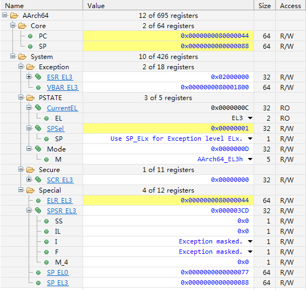This screenshot has height=290, width=306.
Task: Select the PC register green dot icon
Action: point(30,36)
